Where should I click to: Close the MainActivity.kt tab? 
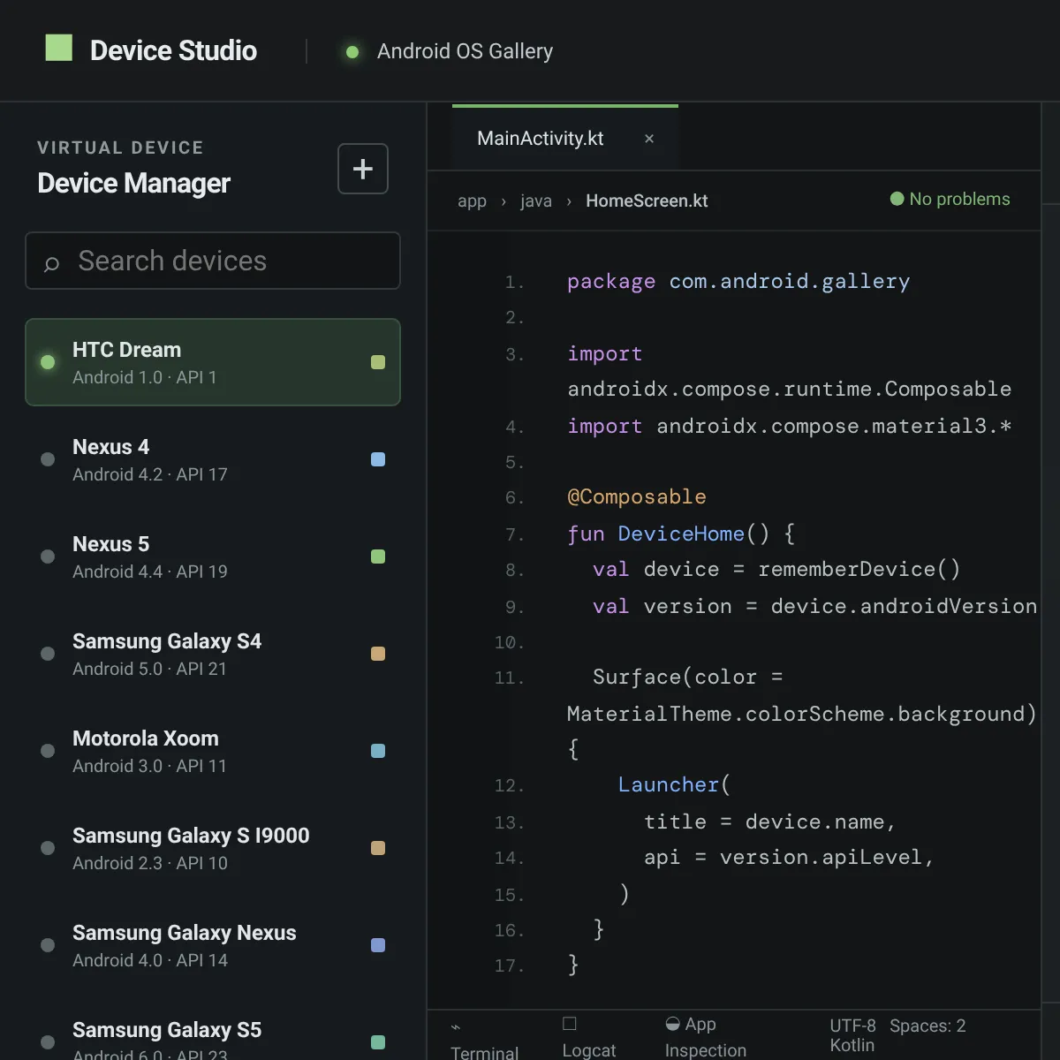pyautogui.click(x=649, y=139)
